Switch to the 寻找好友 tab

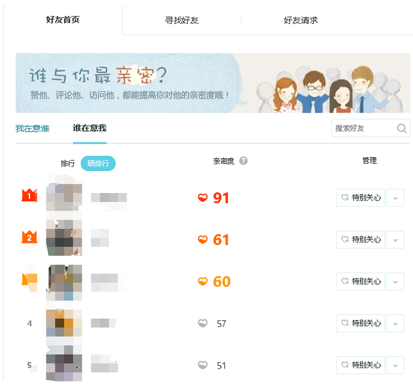click(182, 20)
